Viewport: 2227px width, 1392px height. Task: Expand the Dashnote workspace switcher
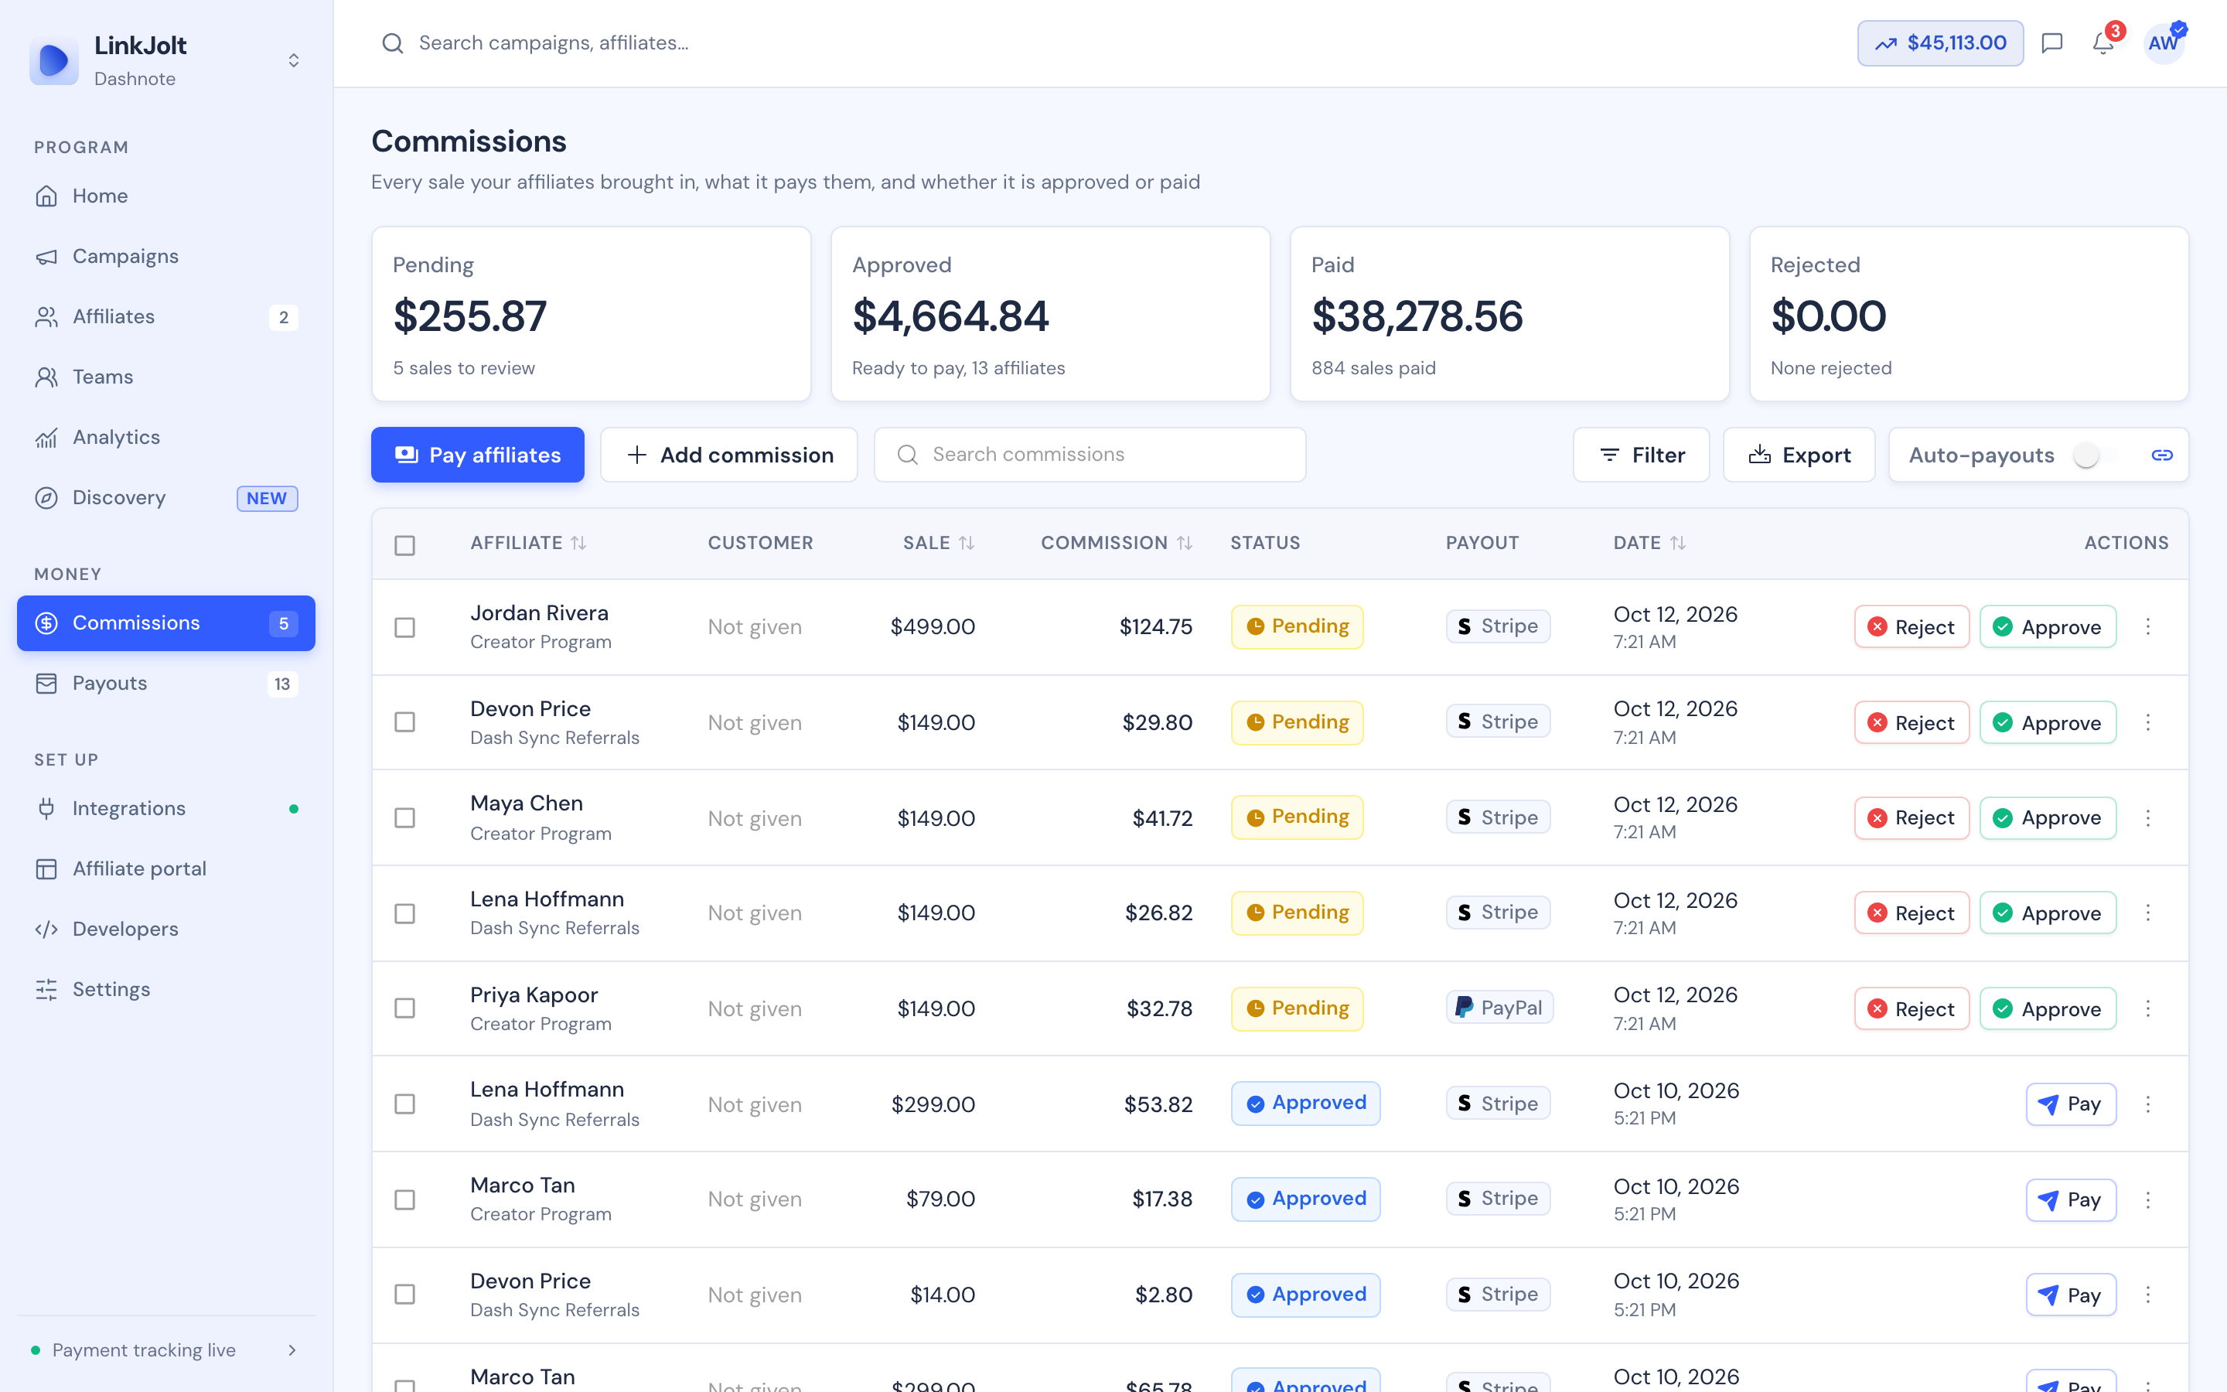click(294, 61)
